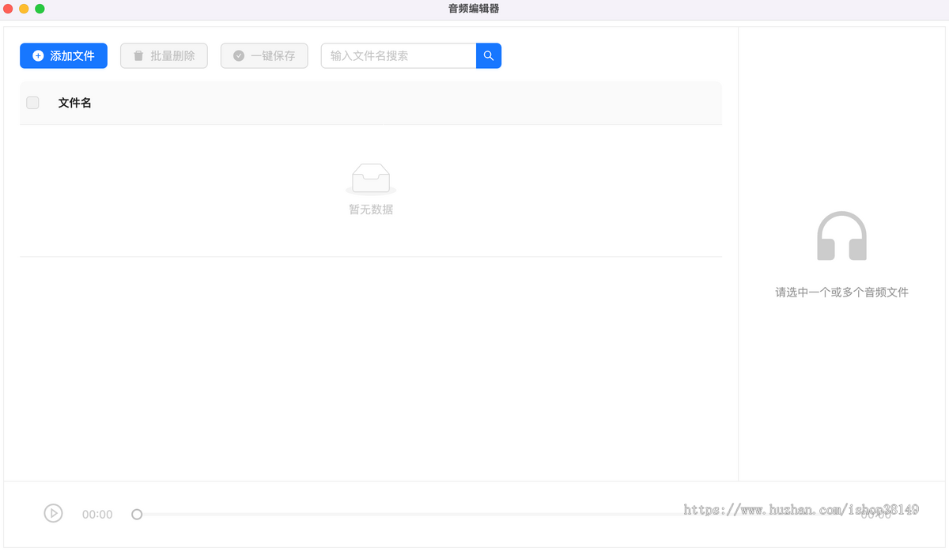Minimize the window using the yellow button
Screen dimensions: 949x551
[x=24, y=9]
